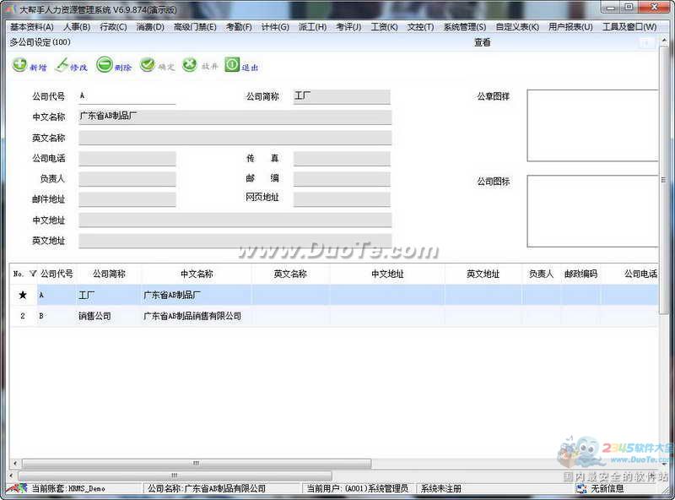Sort by the 负责人 column header
Viewport: 675px width, 500px height.
pos(541,274)
